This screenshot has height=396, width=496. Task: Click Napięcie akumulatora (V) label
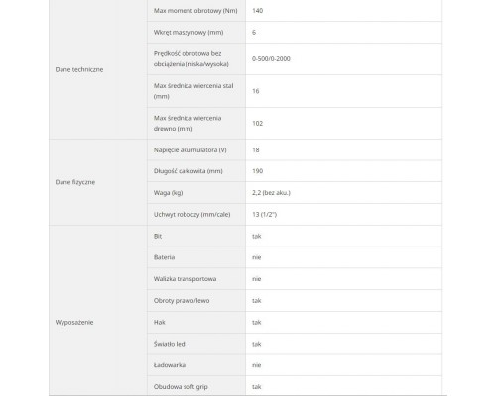[x=190, y=150]
